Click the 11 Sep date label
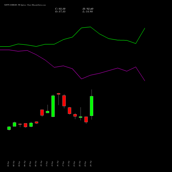The height and width of the screenshot is (172, 172). [46, 164]
